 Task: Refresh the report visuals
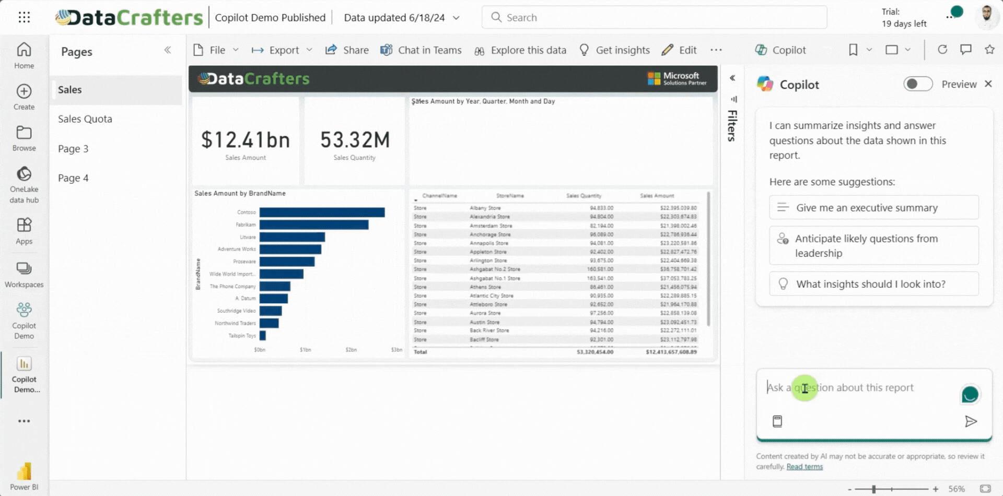[x=942, y=50]
